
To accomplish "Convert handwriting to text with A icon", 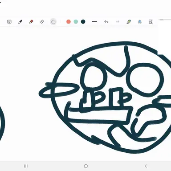I will [140, 22].
